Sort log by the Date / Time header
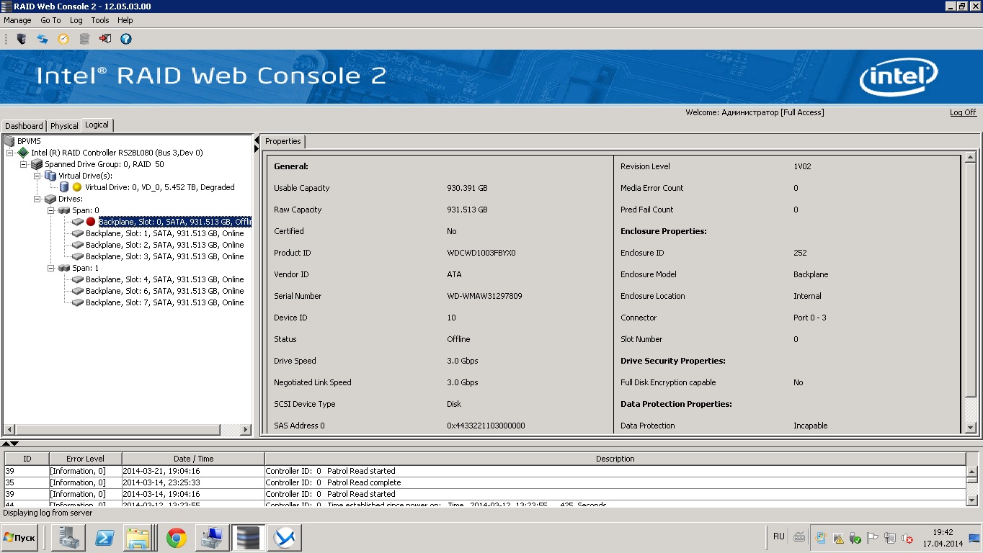The width and height of the screenshot is (983, 553). click(193, 459)
